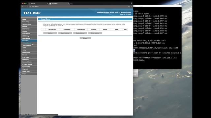The image size is (211, 118).
Task: Open Bandwidth Control menu item
Action: click(x=29, y=62)
